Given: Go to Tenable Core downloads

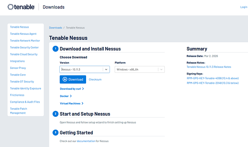Looking at the screenshot, I should click(18, 75).
